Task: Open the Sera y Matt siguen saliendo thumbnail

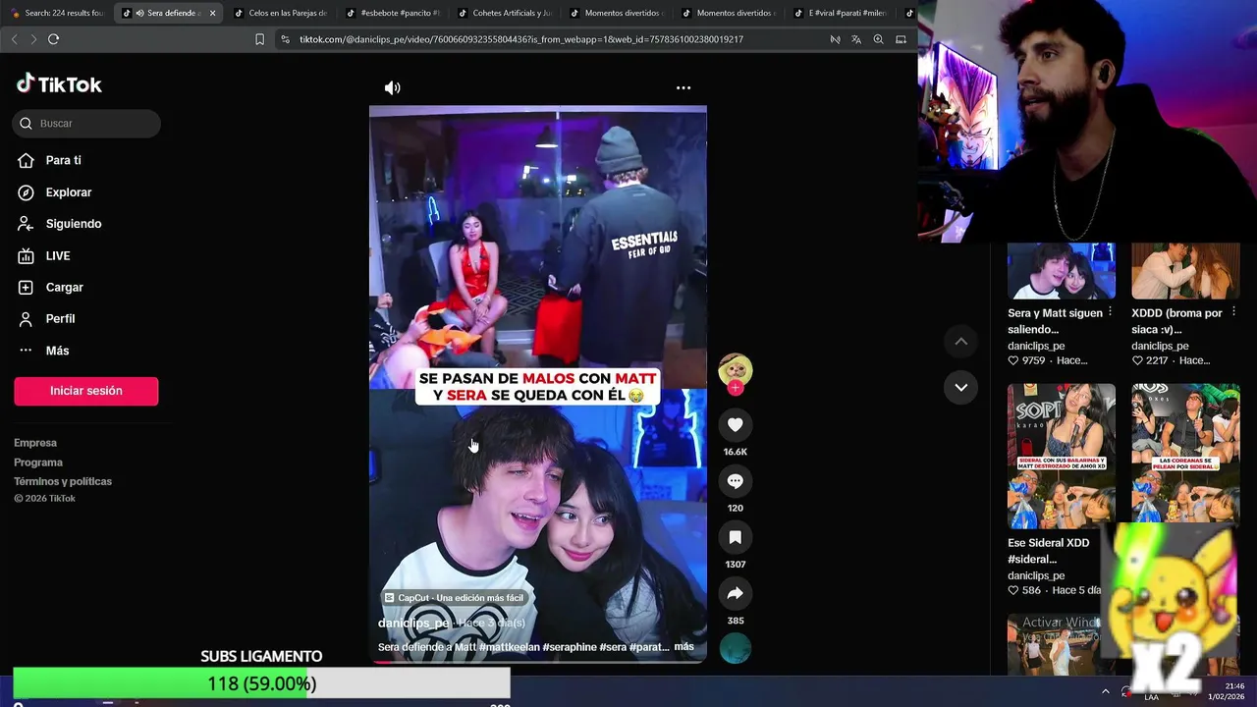Action: click(1061, 270)
